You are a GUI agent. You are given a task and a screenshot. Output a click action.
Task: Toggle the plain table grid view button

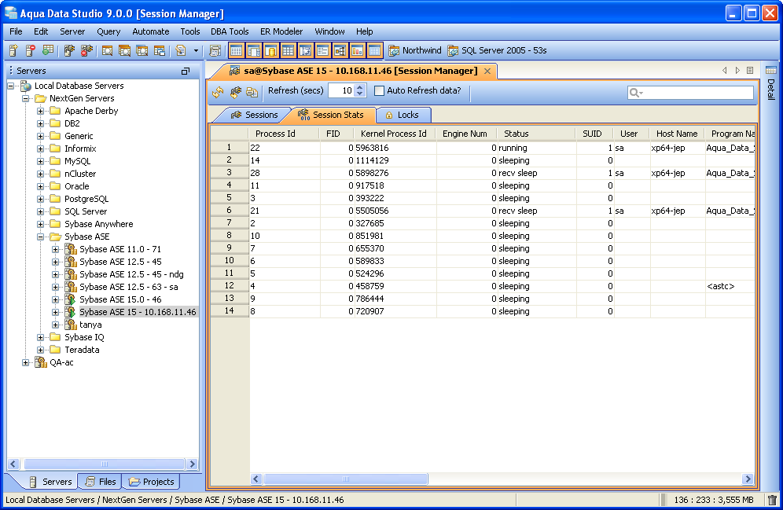[x=288, y=50]
